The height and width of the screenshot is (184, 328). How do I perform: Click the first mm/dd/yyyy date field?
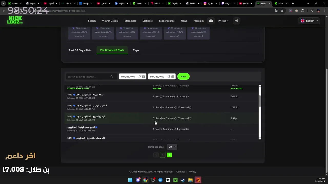133,77
